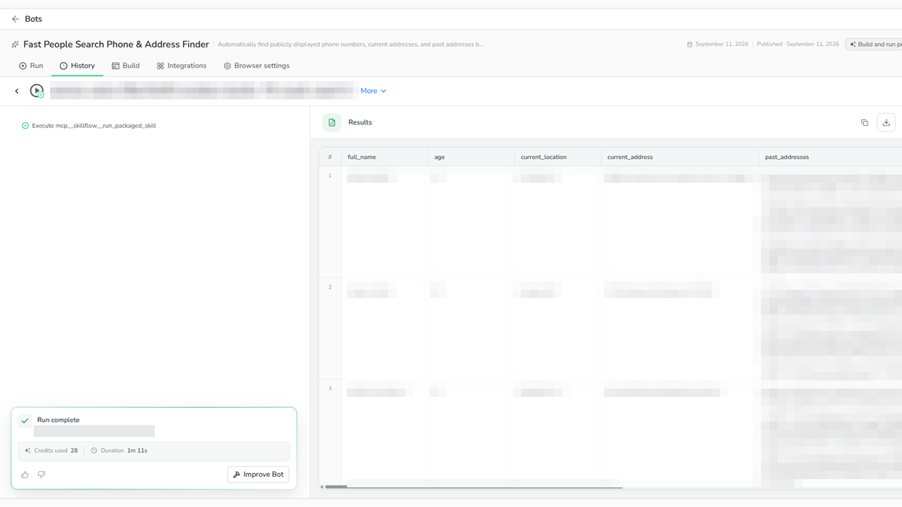Go back with the run header chevron
This screenshot has width=902, height=507.
[17, 91]
